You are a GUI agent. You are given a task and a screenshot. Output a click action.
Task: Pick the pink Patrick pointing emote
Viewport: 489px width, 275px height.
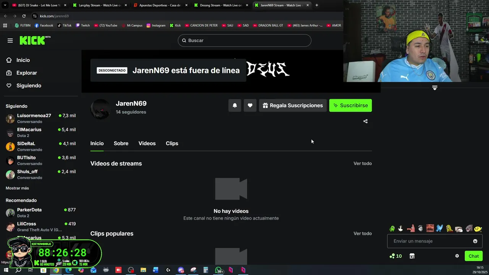[x=411, y=228]
